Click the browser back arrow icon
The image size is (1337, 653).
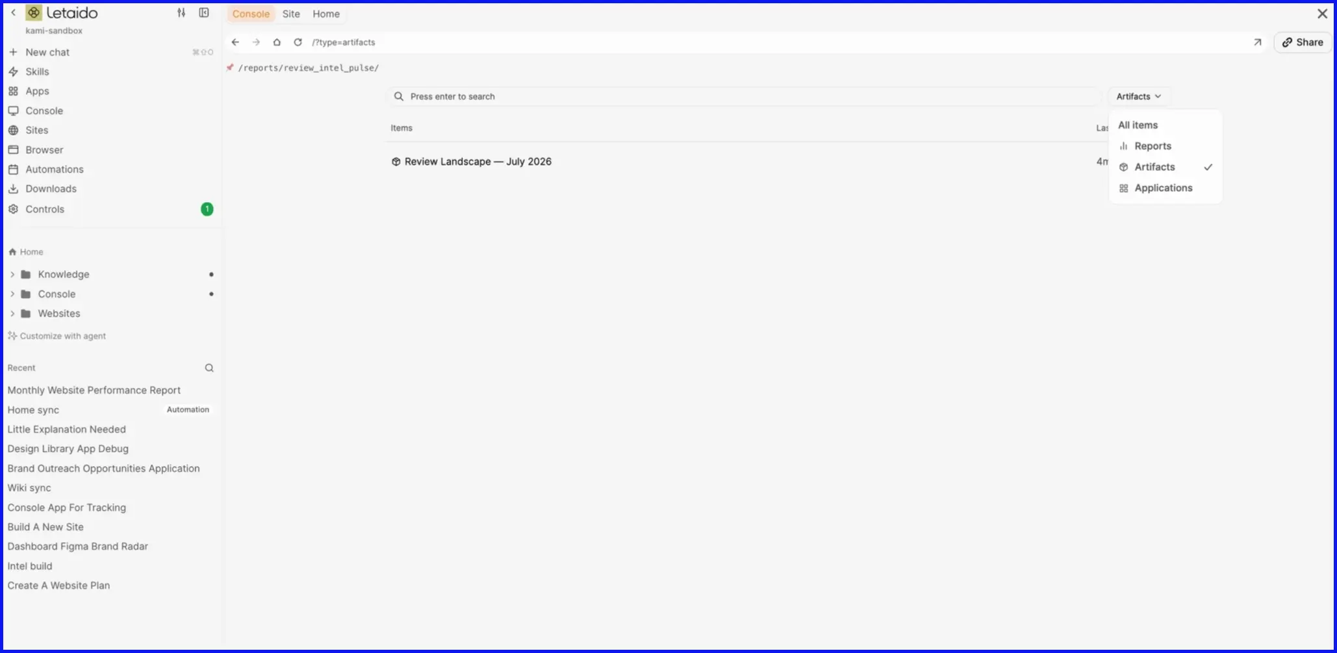(235, 42)
